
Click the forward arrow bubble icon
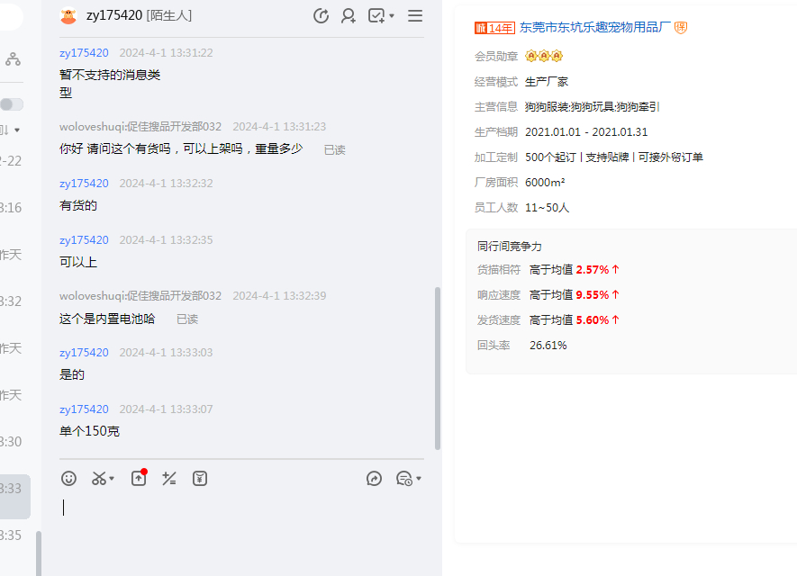pyautogui.click(x=375, y=479)
